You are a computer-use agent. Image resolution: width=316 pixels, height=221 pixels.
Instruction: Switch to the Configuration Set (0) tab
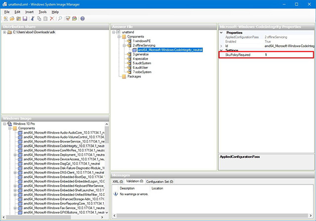coord(159,182)
